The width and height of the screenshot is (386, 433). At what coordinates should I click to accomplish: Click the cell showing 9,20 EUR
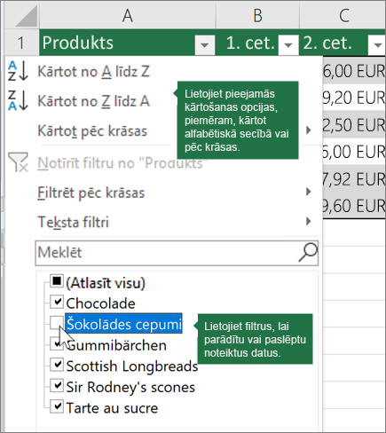coord(354,98)
